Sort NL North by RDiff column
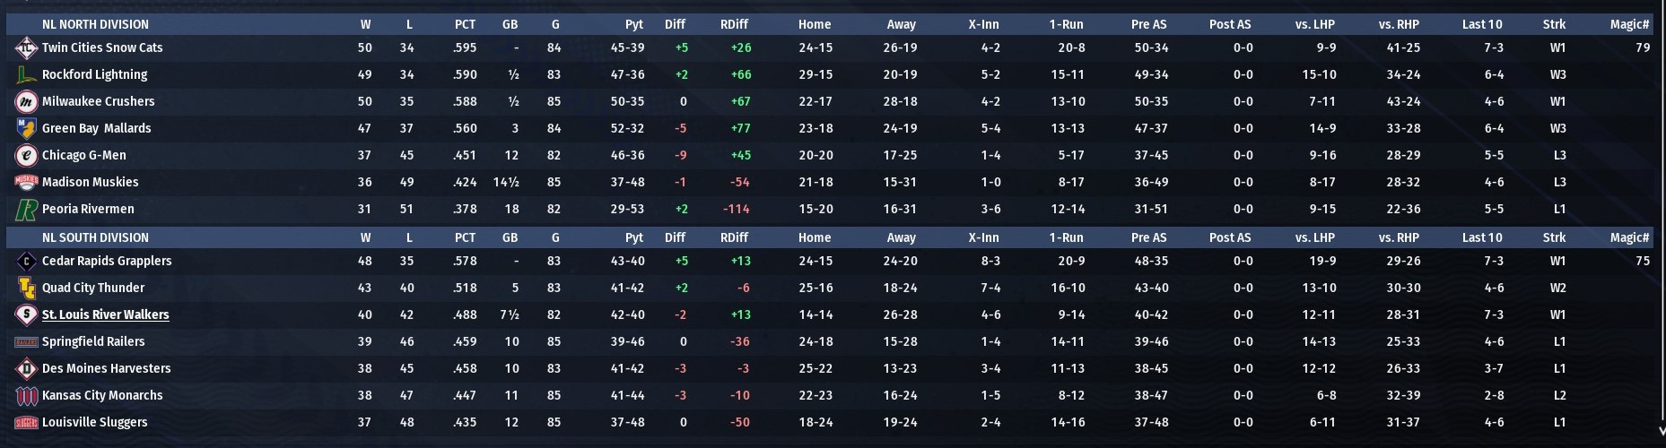The width and height of the screenshot is (1666, 448). tap(734, 24)
